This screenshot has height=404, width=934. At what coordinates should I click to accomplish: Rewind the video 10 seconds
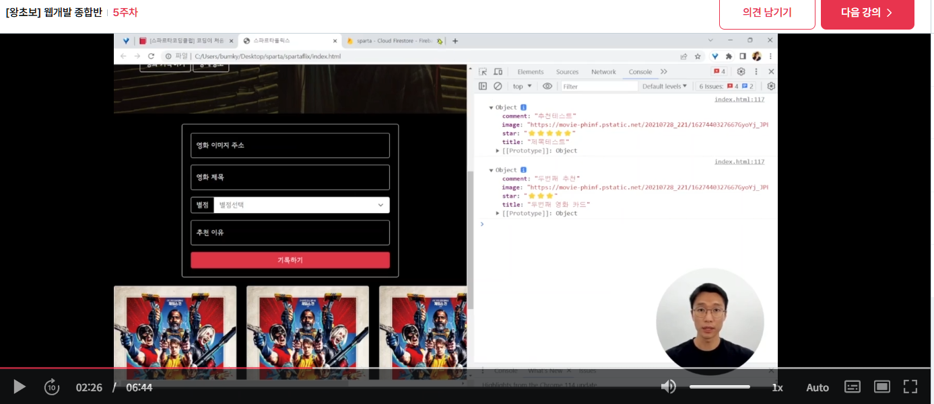coord(52,387)
